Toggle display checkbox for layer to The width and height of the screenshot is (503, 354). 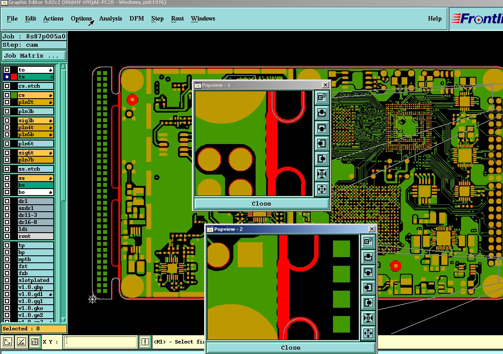[7, 70]
